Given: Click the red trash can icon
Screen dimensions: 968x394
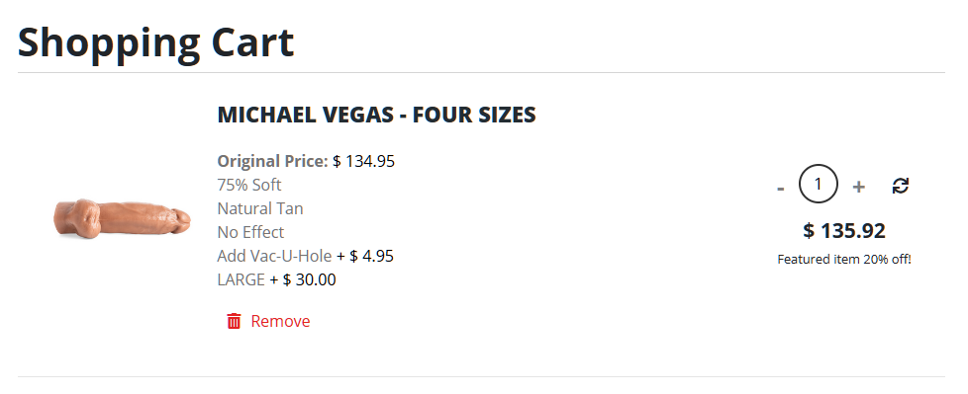Looking at the screenshot, I should pyautogui.click(x=234, y=321).
